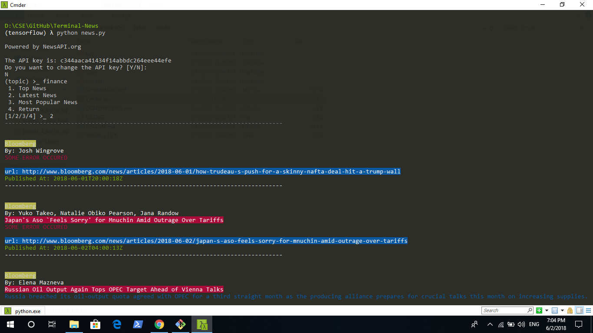Click the menu line '3. Most Popular News'
Screen dimensions: 593x333
(43, 102)
